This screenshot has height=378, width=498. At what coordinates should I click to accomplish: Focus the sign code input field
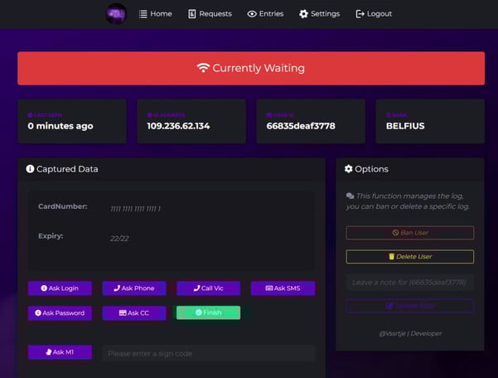(x=209, y=353)
